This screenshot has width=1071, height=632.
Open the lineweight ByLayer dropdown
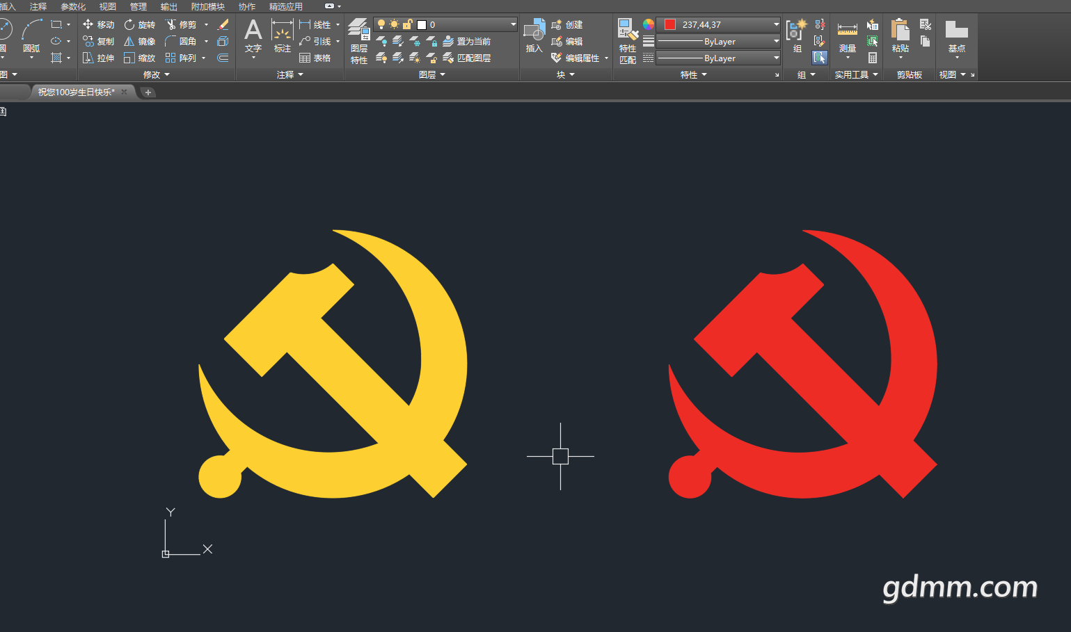(719, 41)
